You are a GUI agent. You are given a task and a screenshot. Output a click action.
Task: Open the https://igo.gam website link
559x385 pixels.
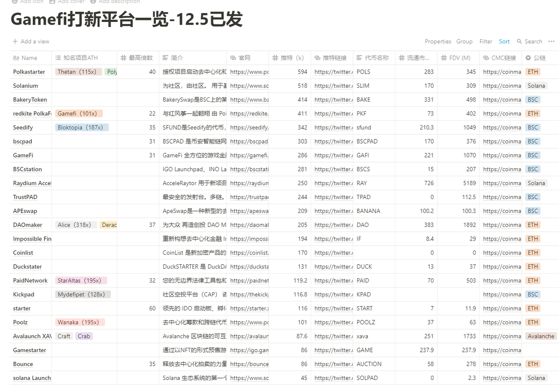click(249, 350)
